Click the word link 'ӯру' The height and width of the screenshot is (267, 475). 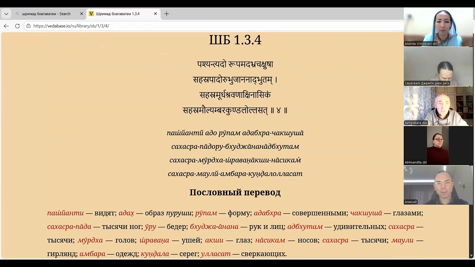click(150, 227)
